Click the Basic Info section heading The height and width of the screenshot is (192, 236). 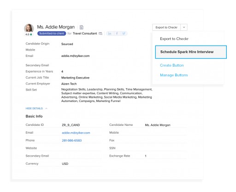[34, 116]
